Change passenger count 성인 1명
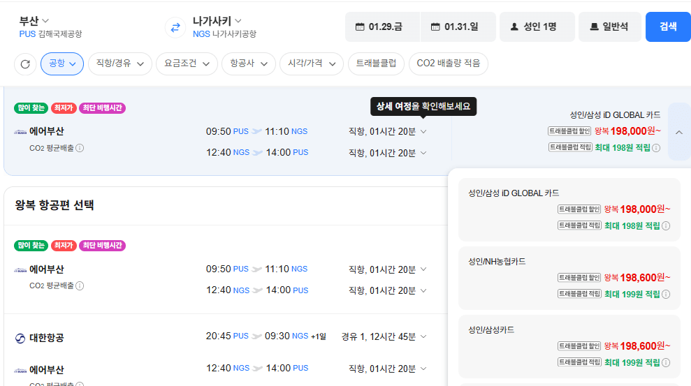Viewport: 691px width, 386px height. pos(537,27)
